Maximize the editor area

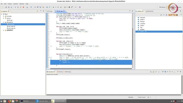132,11
